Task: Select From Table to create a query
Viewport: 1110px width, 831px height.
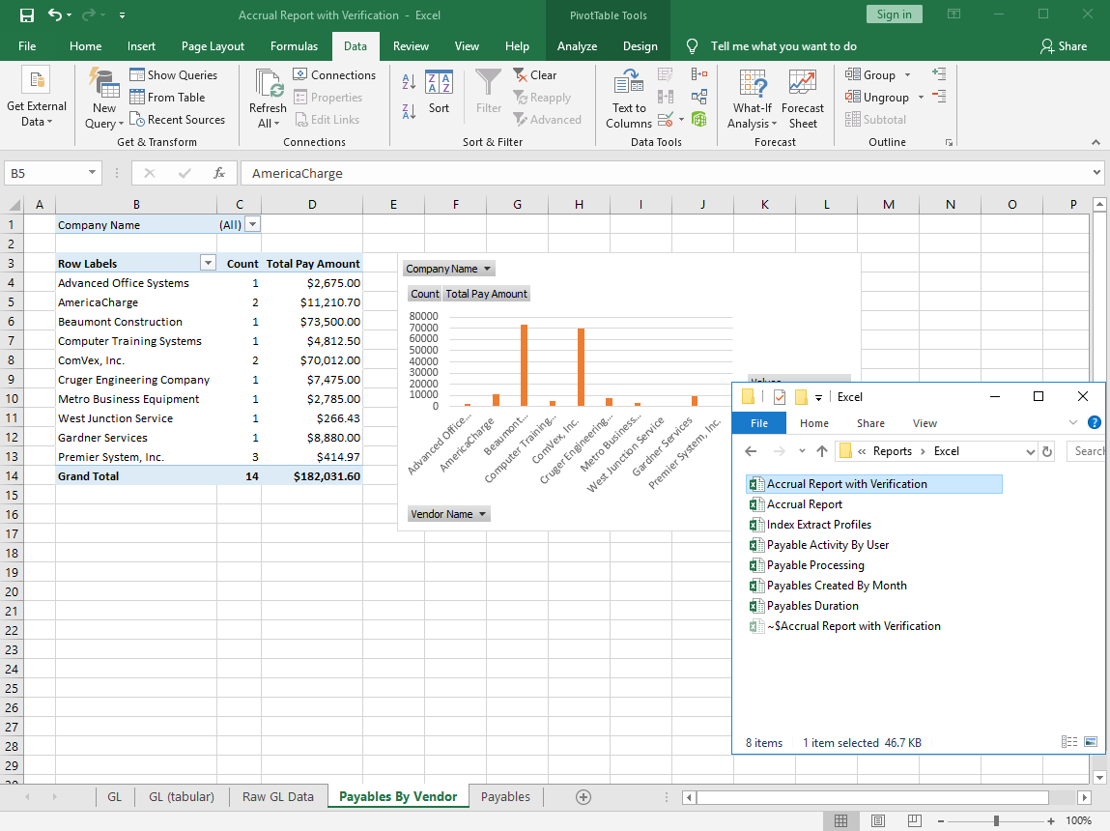Action: [x=174, y=97]
